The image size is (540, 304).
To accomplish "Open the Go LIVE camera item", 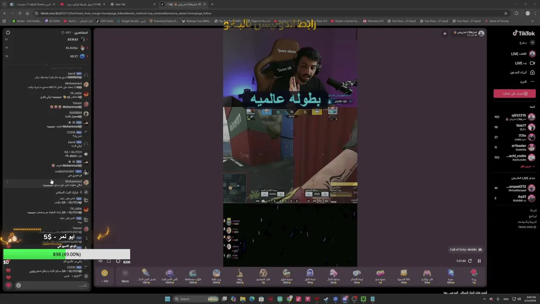I will pos(525,63).
